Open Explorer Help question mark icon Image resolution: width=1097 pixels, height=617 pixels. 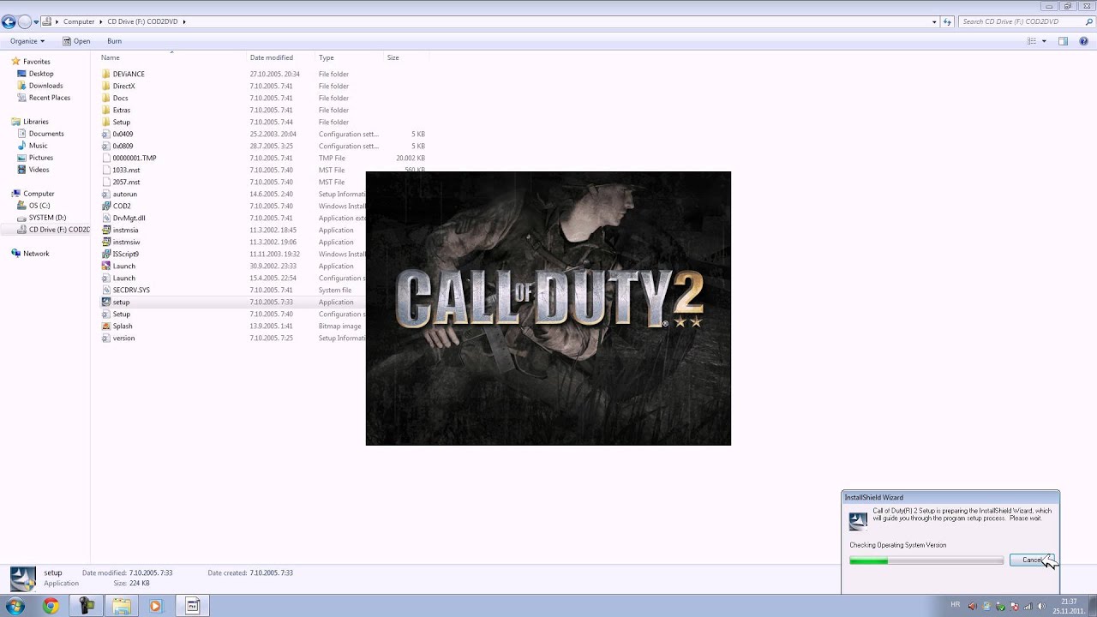click(1084, 41)
